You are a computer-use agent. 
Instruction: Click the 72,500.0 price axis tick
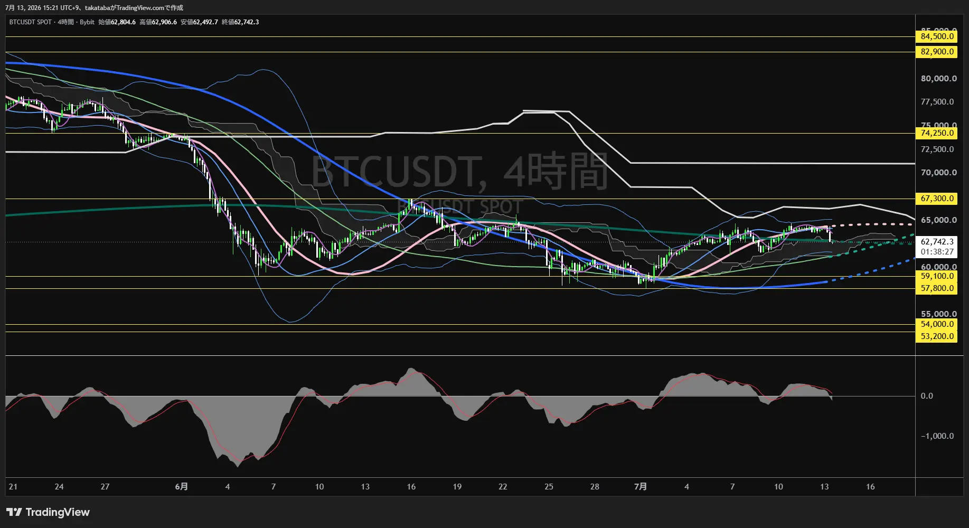pos(938,149)
